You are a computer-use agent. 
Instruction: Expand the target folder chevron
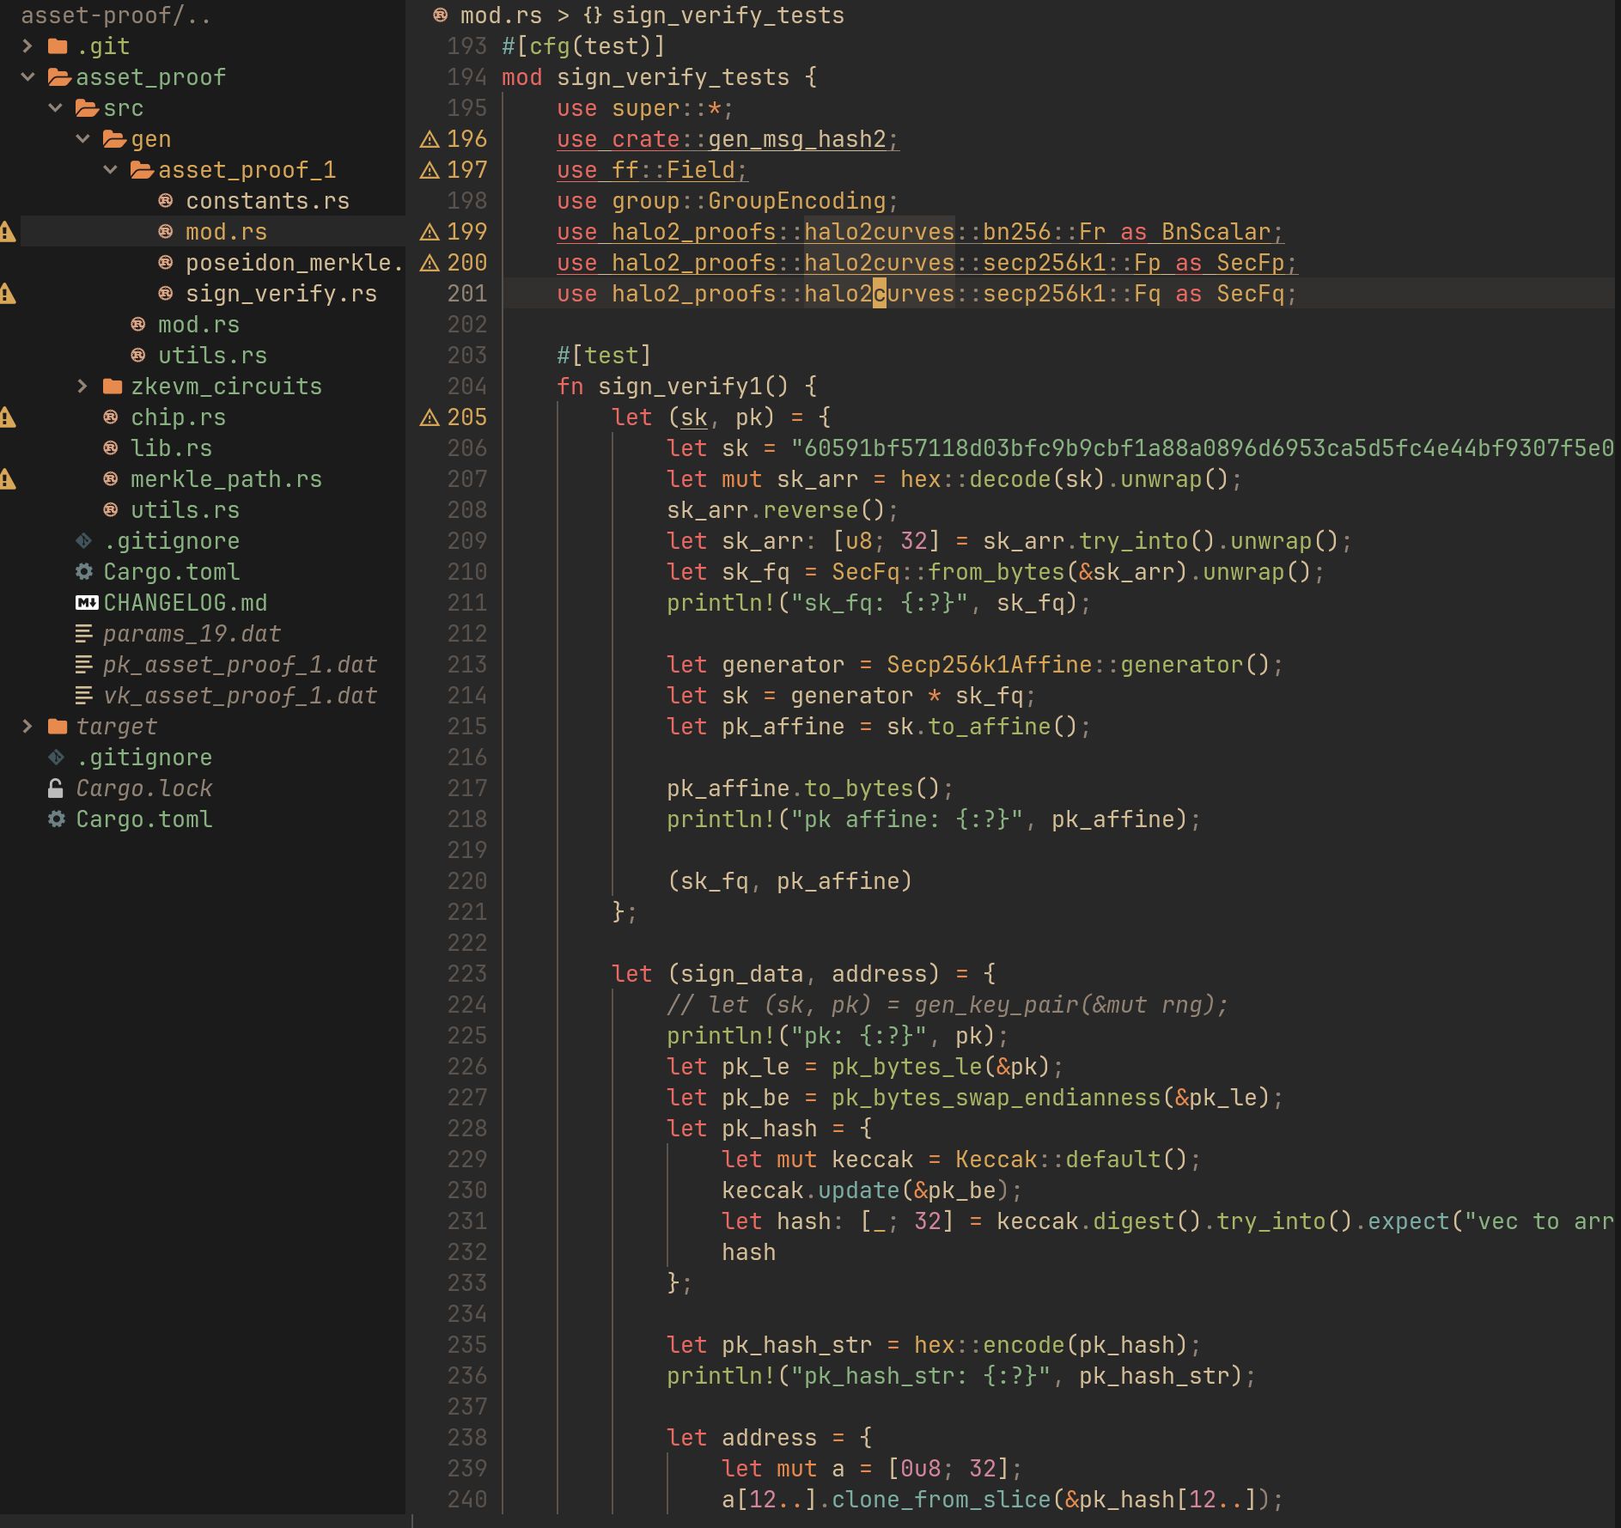click(x=27, y=727)
